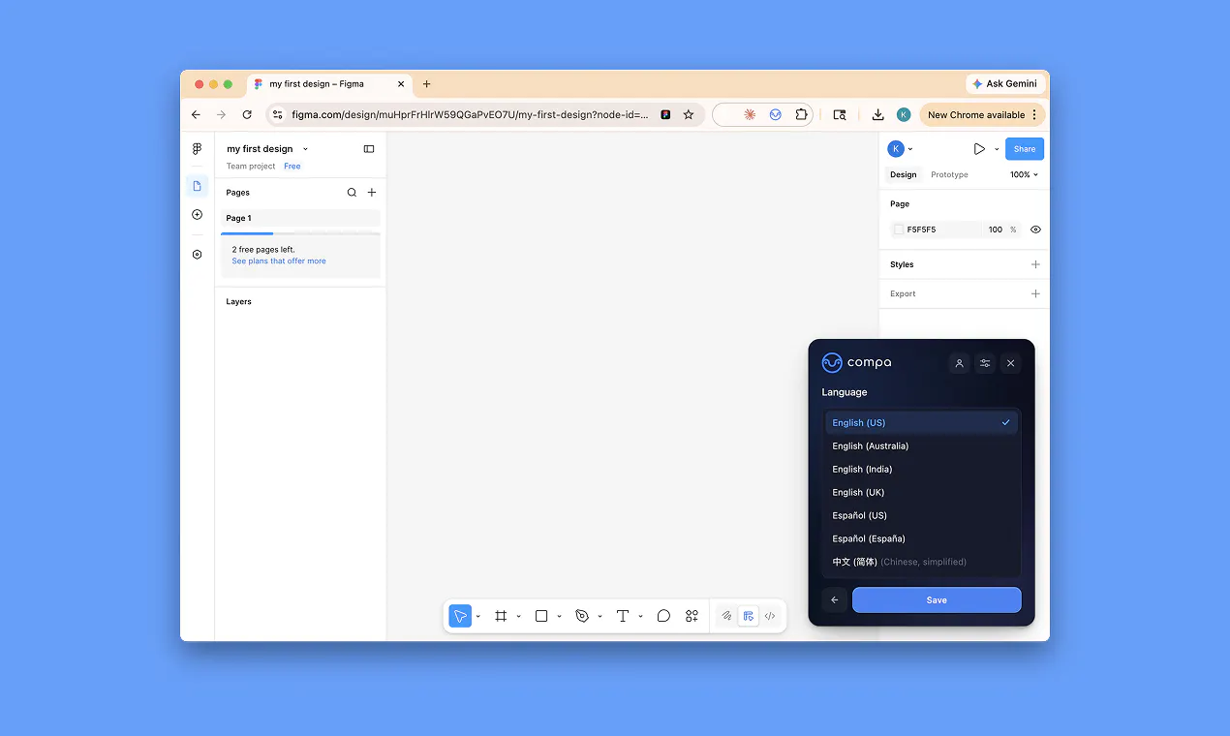The image size is (1230, 736).
Task: Open the Figma main menu logo
Action: coord(197,149)
